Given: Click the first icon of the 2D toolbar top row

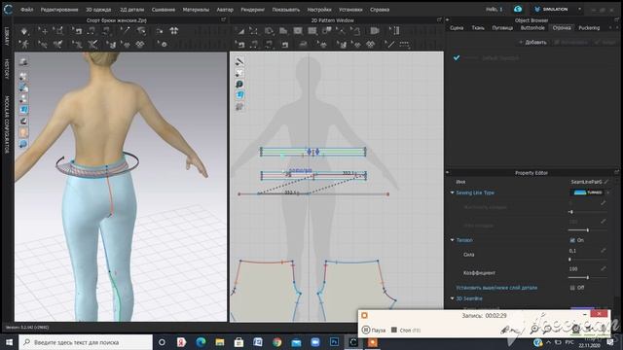Looking at the screenshot, I should [x=240, y=31].
